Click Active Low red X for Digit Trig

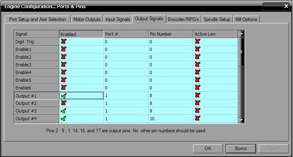(x=198, y=42)
